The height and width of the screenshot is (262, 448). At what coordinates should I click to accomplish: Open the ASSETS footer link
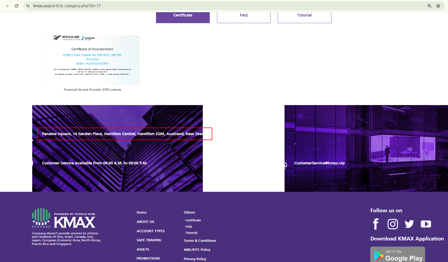point(143,249)
